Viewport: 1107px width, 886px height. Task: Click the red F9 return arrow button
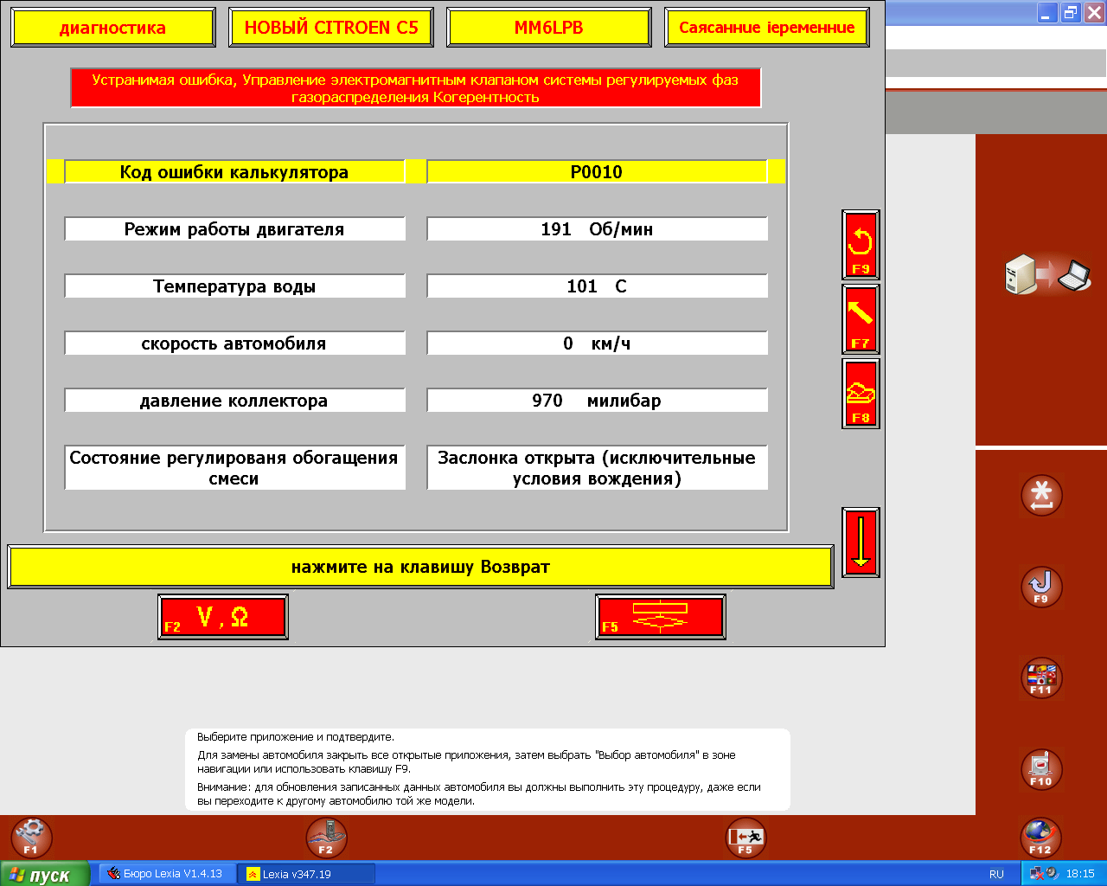(x=861, y=245)
